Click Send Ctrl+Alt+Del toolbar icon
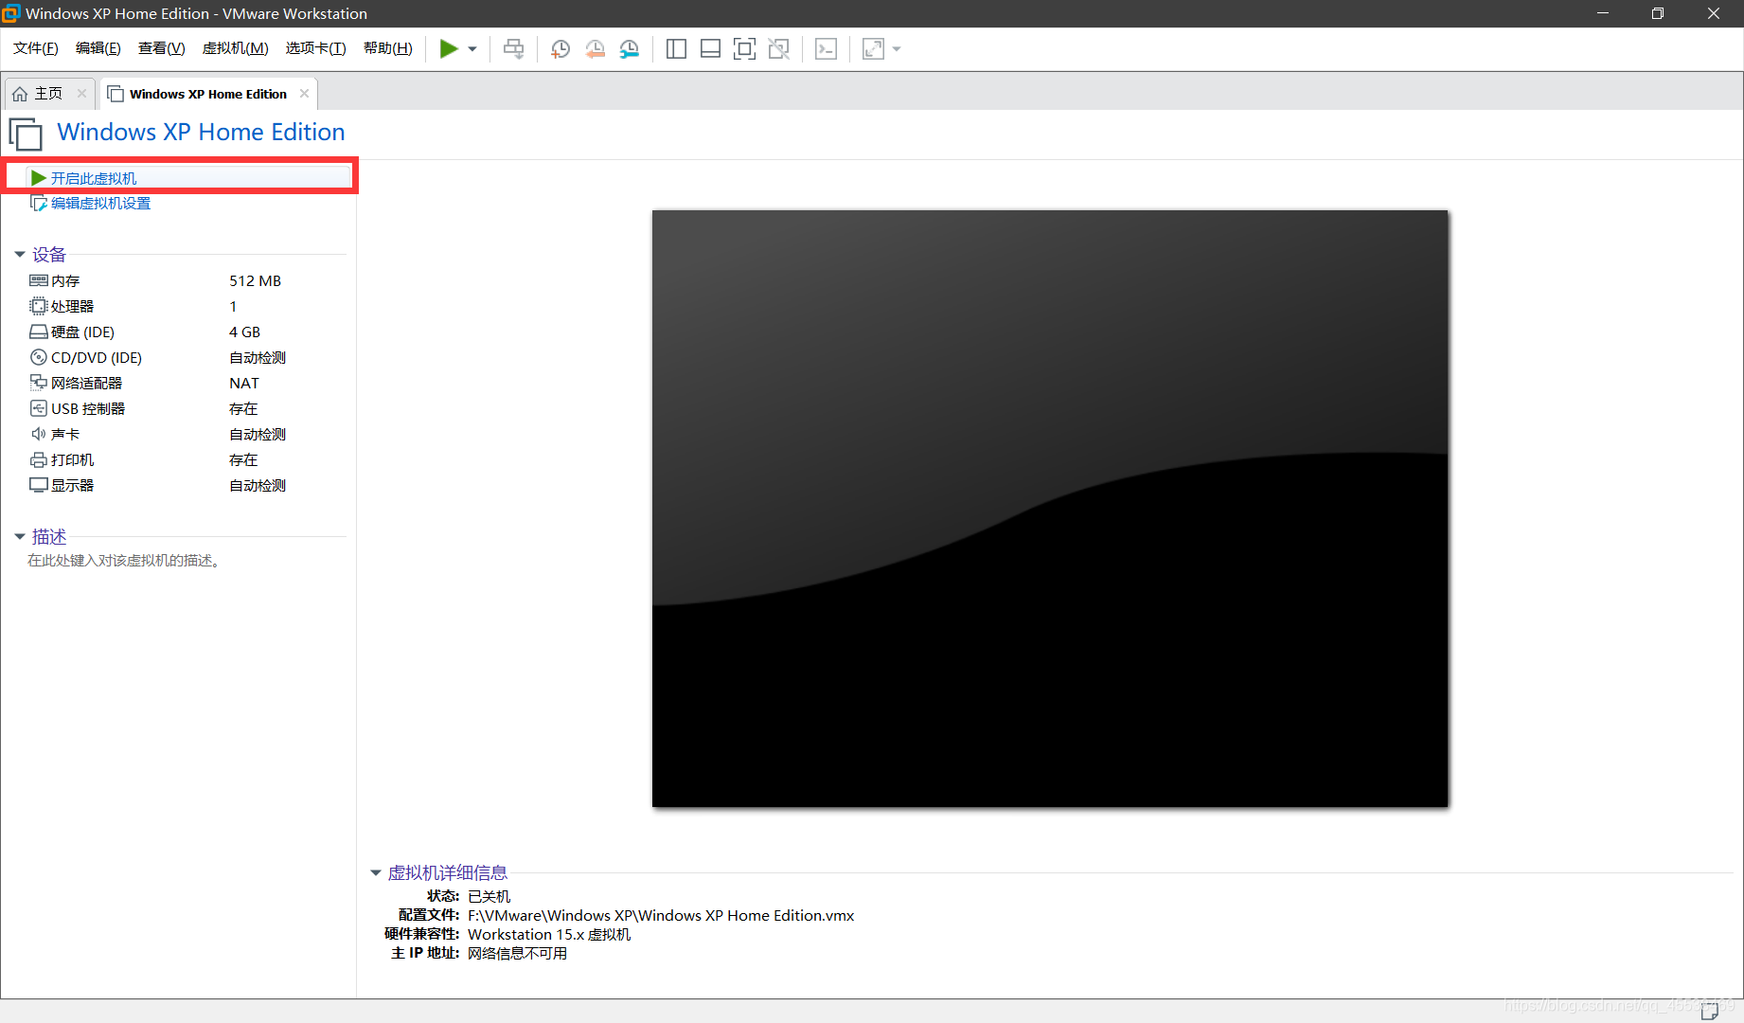 (513, 49)
